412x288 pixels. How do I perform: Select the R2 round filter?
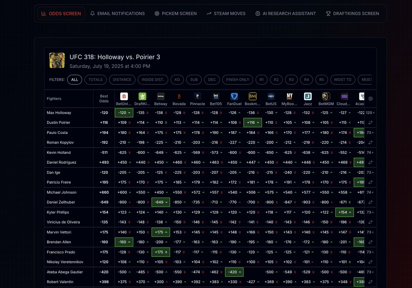[276, 80]
